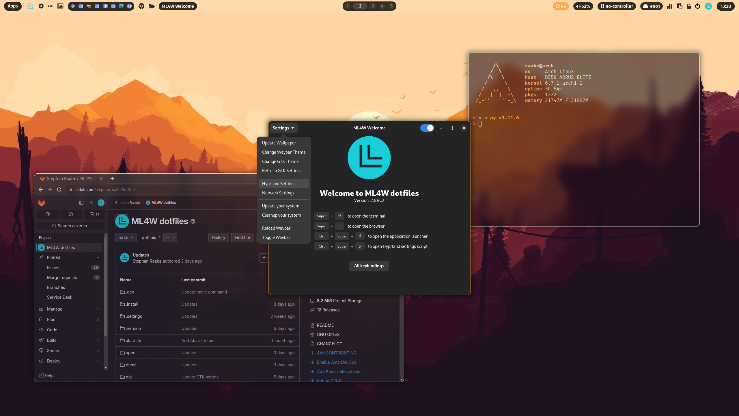Turn off the blue switch in ML4W Welcome

(x=427, y=128)
